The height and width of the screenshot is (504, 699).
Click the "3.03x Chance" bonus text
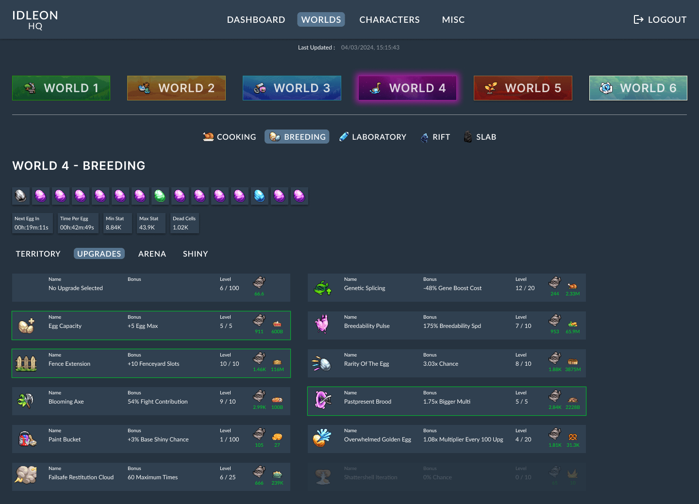pos(441,364)
